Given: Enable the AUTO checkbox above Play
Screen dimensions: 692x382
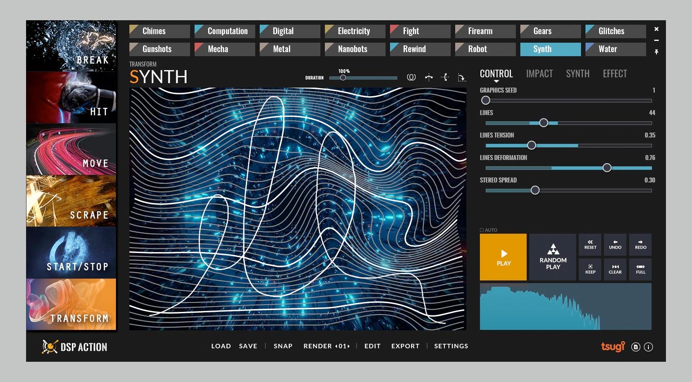Looking at the screenshot, I should pyautogui.click(x=482, y=230).
